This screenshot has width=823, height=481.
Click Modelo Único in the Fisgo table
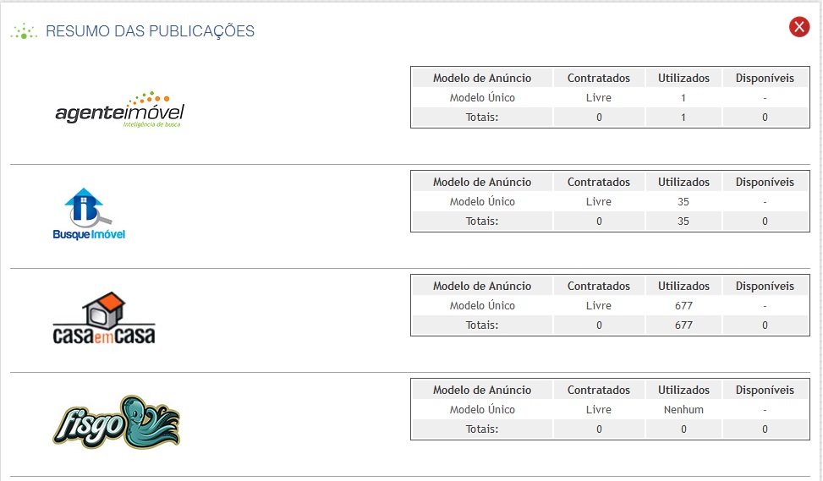482,409
